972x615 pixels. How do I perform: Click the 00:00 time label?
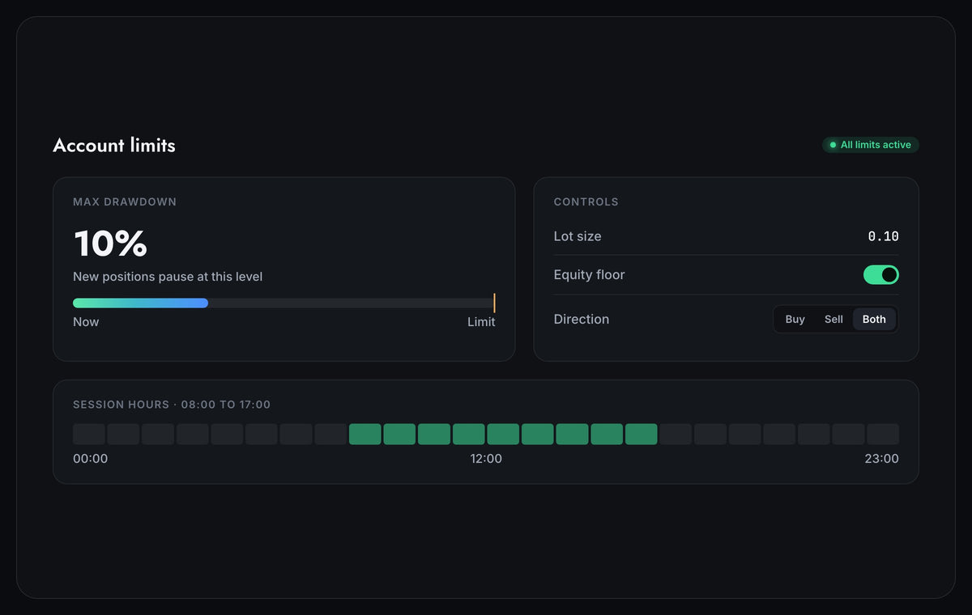click(90, 459)
